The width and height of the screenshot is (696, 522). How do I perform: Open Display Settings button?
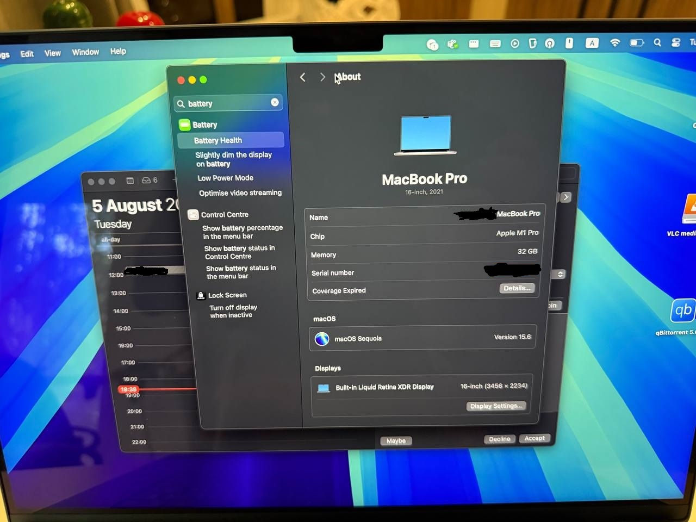(x=496, y=406)
